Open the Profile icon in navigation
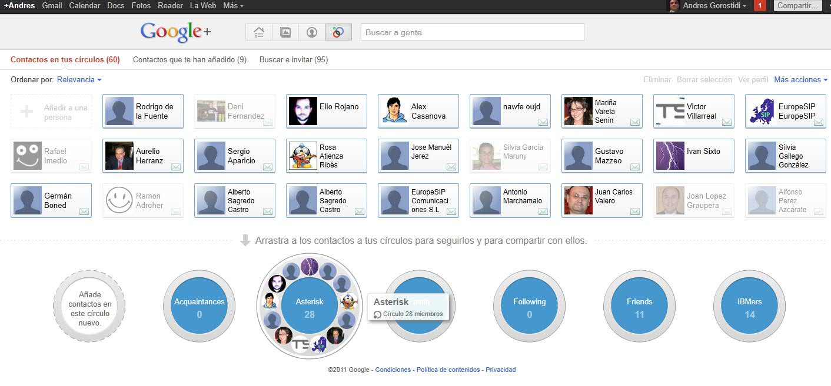The width and height of the screenshot is (831, 386). pos(312,32)
